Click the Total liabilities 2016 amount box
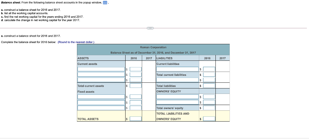309x139 pixels. click(209, 86)
